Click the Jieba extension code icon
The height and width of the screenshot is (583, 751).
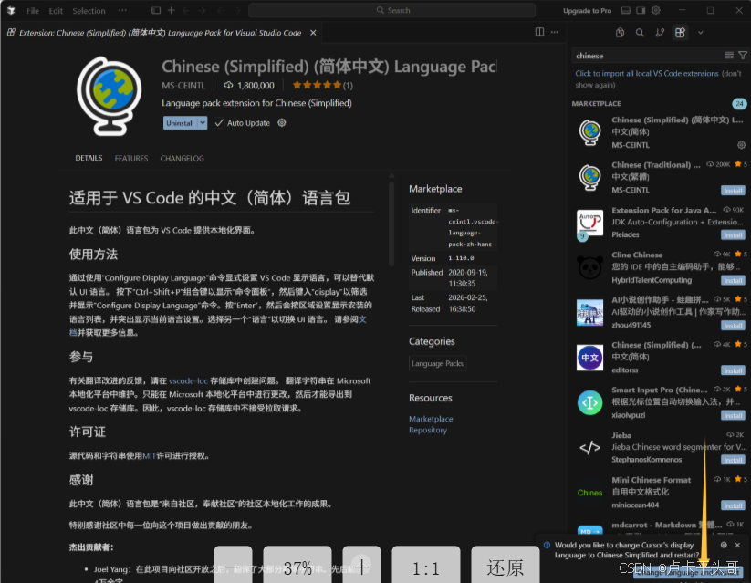589,447
